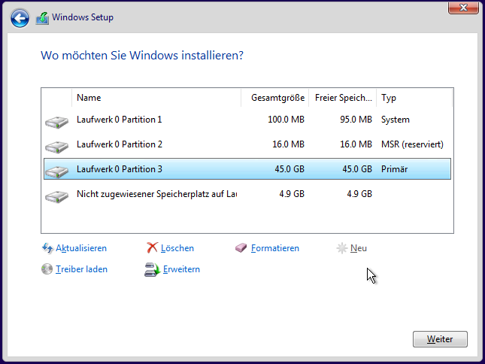Click the Windows Setup title text
485x364 pixels.
click(x=83, y=17)
